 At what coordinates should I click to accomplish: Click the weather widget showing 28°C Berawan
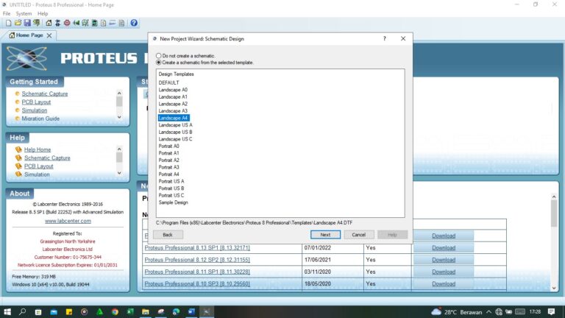(456, 312)
